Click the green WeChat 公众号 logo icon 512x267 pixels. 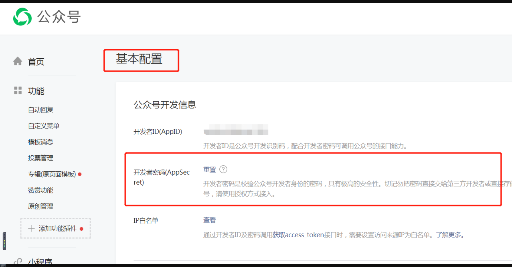tap(22, 17)
